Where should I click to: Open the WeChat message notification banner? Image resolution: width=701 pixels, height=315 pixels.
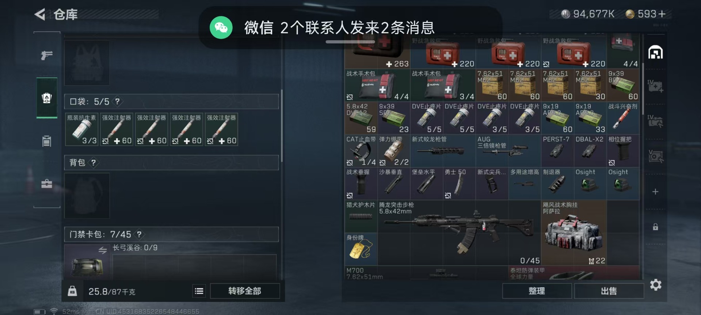pyautogui.click(x=350, y=27)
